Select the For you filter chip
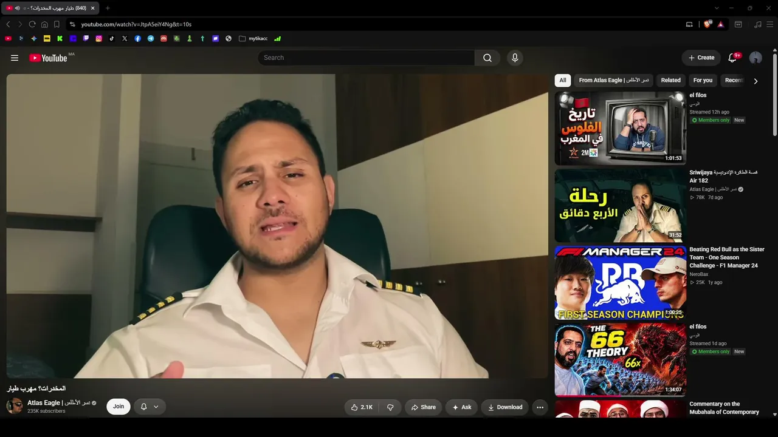Image resolution: width=778 pixels, height=437 pixels. 703,80
